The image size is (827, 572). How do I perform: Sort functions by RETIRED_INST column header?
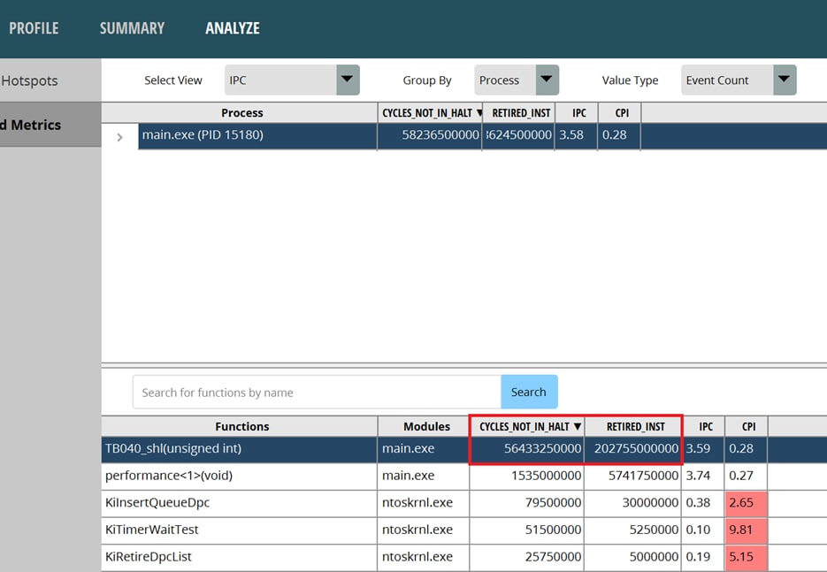pyautogui.click(x=635, y=427)
